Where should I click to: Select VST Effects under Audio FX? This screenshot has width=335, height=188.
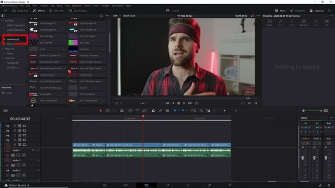pyautogui.click(x=13, y=67)
